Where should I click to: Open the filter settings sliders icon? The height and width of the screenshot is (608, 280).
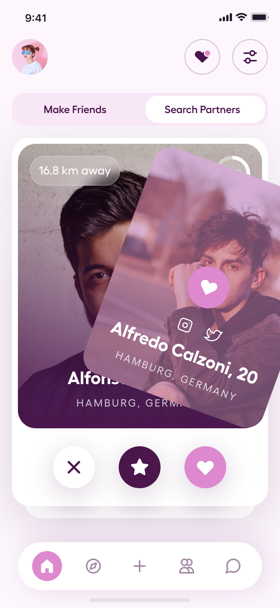tap(250, 57)
